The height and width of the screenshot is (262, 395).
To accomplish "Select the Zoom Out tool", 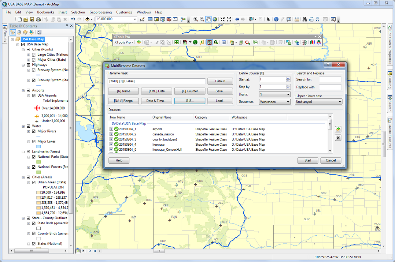I will pyautogui.click(x=202, y=19).
